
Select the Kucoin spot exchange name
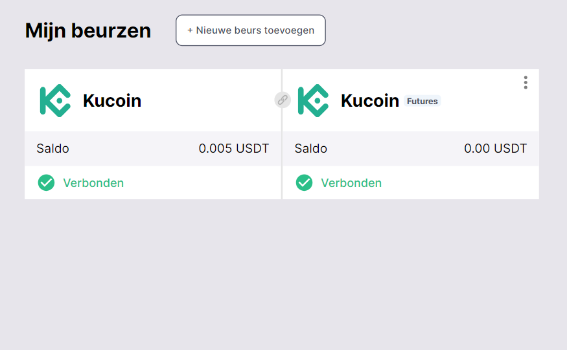pyautogui.click(x=112, y=101)
